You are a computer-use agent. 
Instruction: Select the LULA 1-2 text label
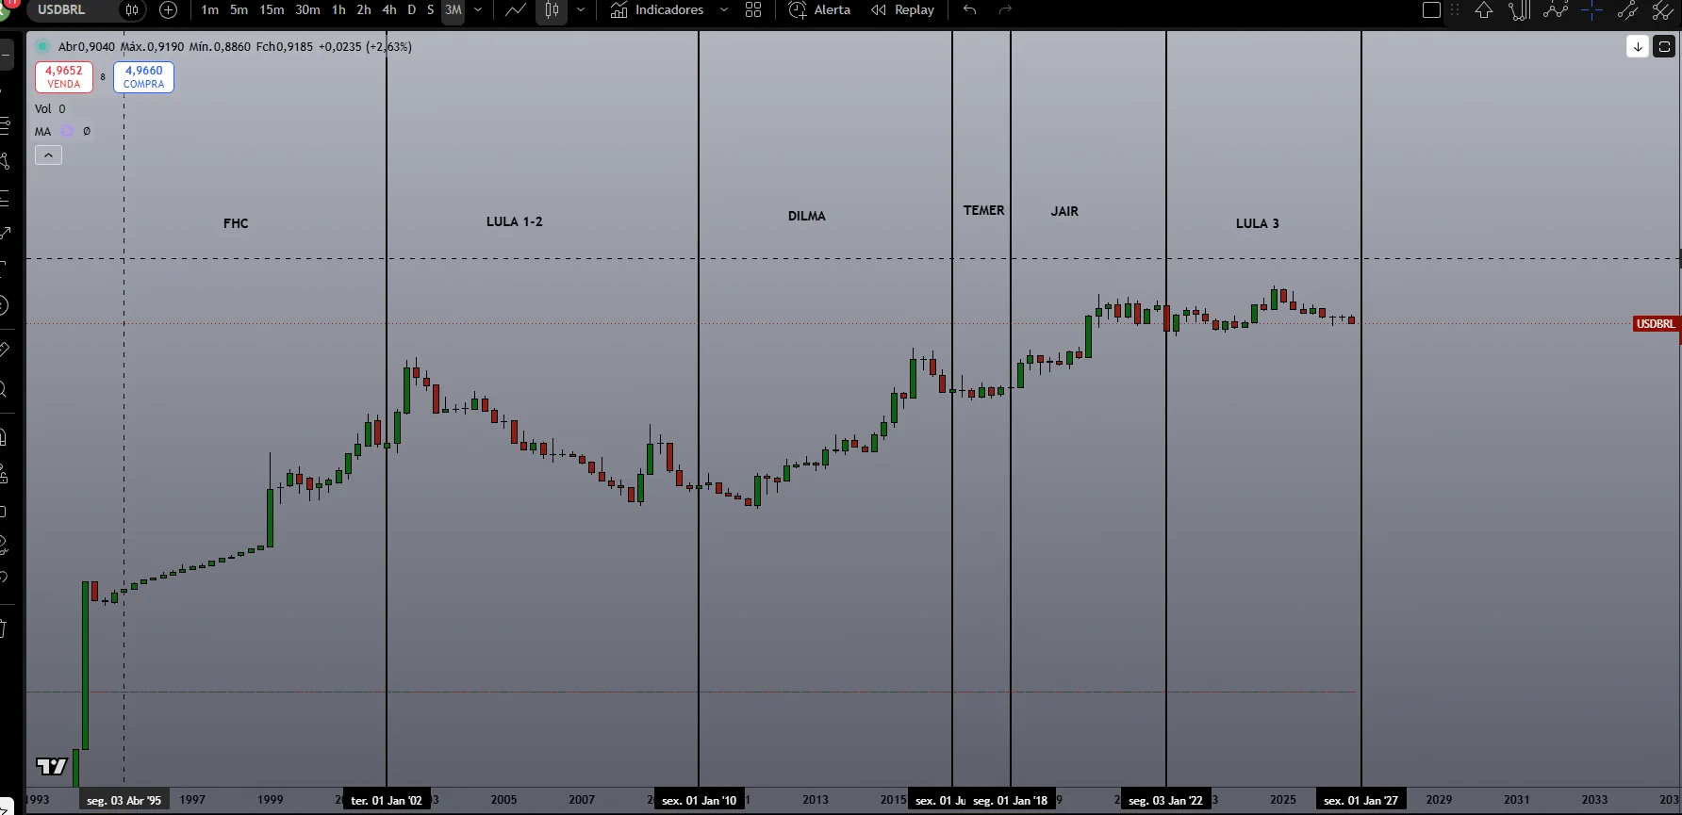515,222
